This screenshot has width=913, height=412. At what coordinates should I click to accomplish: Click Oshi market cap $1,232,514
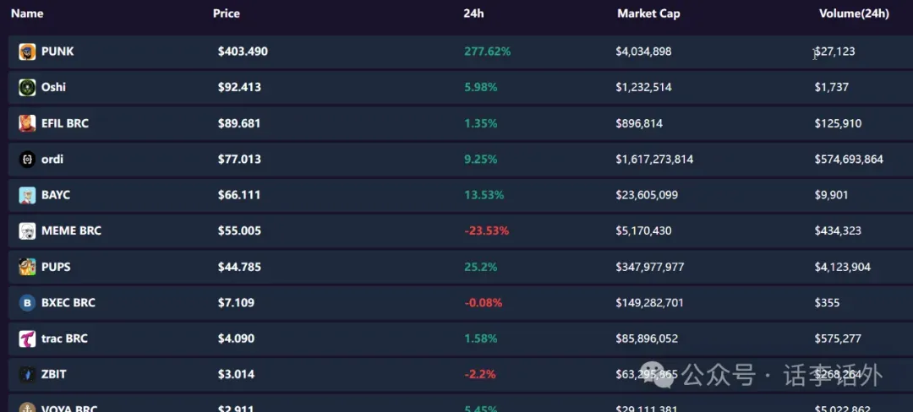(x=643, y=88)
